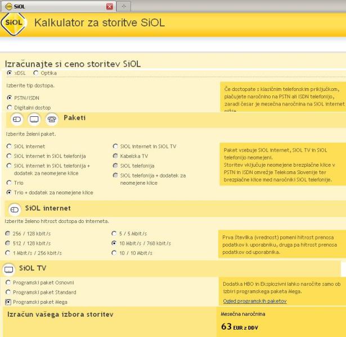
Task: Choose Programski paket Standard
Action: coord(9,292)
